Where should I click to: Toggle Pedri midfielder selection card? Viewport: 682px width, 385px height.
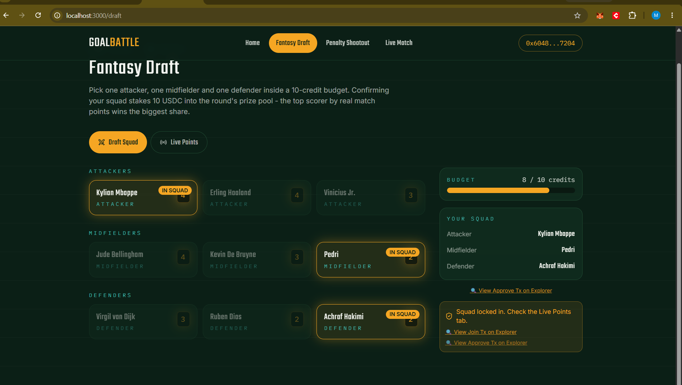point(371,260)
